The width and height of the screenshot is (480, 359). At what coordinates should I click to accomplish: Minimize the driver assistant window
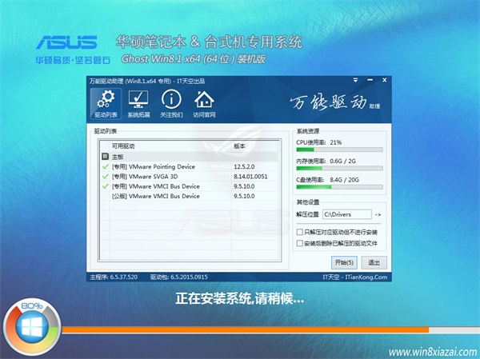pos(370,81)
